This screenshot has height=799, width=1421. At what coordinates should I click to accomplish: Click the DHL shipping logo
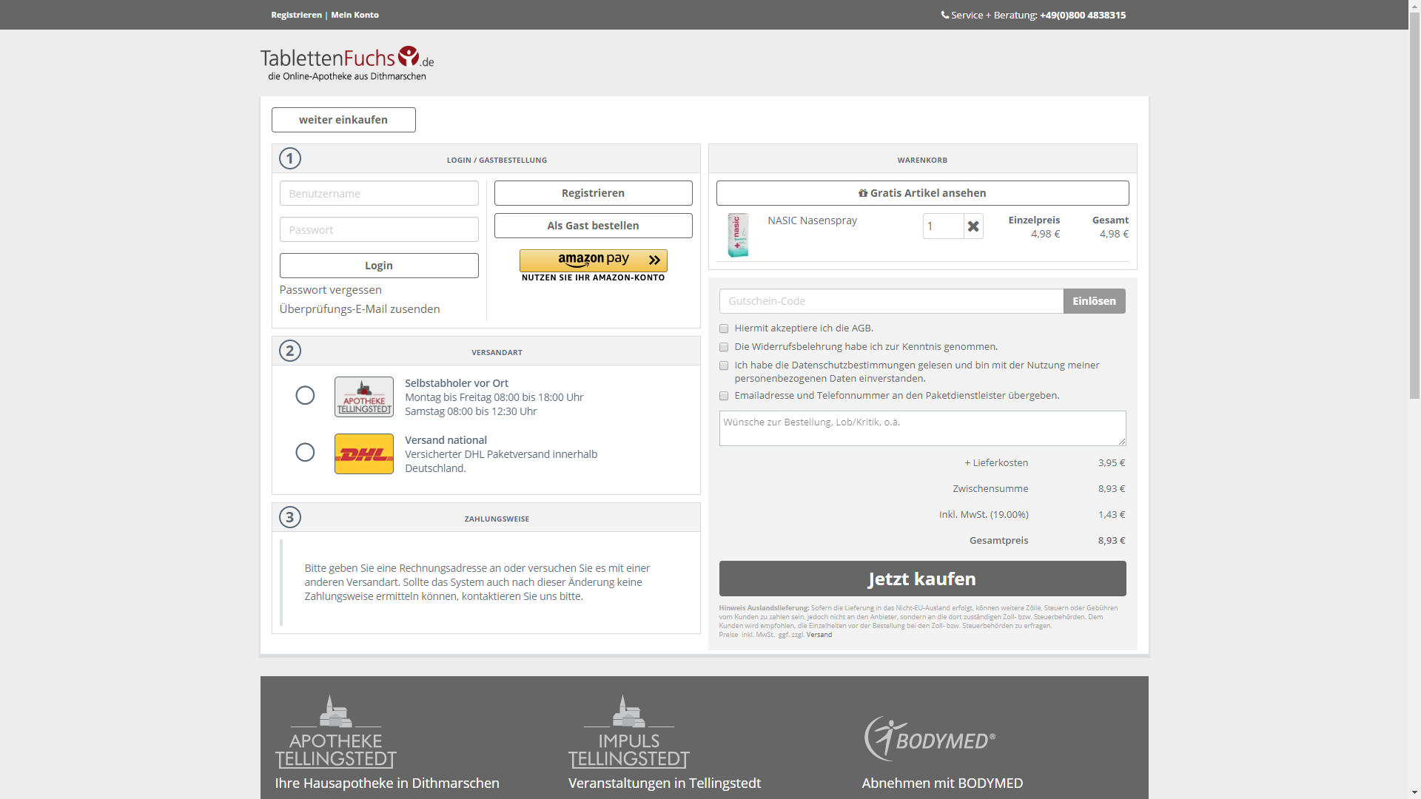pyautogui.click(x=363, y=454)
